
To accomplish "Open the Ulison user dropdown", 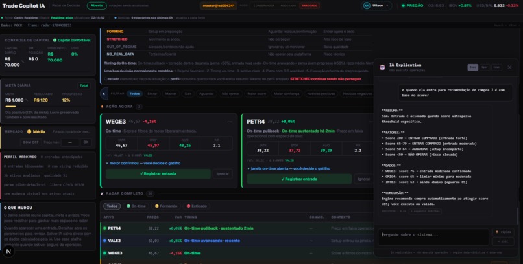I will (x=376, y=6).
